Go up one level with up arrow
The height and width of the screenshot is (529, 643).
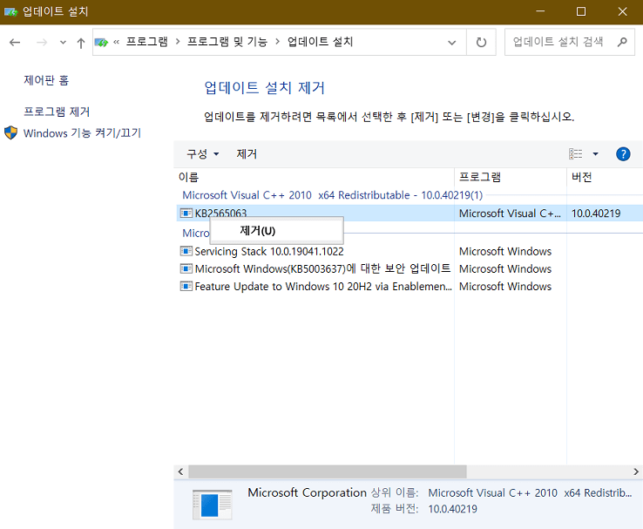pos(81,43)
